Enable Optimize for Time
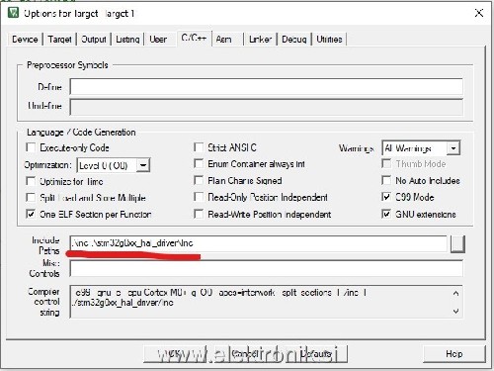494x371 pixels. click(31, 181)
